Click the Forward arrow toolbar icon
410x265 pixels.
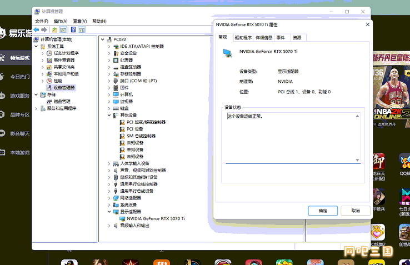(44, 30)
